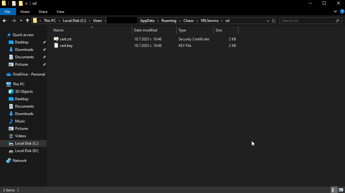Sort files by the Name column header

point(59,30)
